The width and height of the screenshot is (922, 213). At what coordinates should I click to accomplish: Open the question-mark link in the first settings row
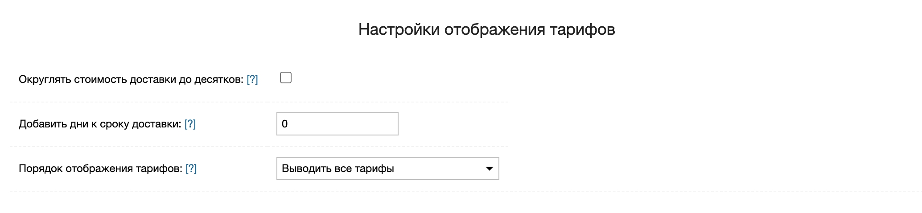pos(252,79)
